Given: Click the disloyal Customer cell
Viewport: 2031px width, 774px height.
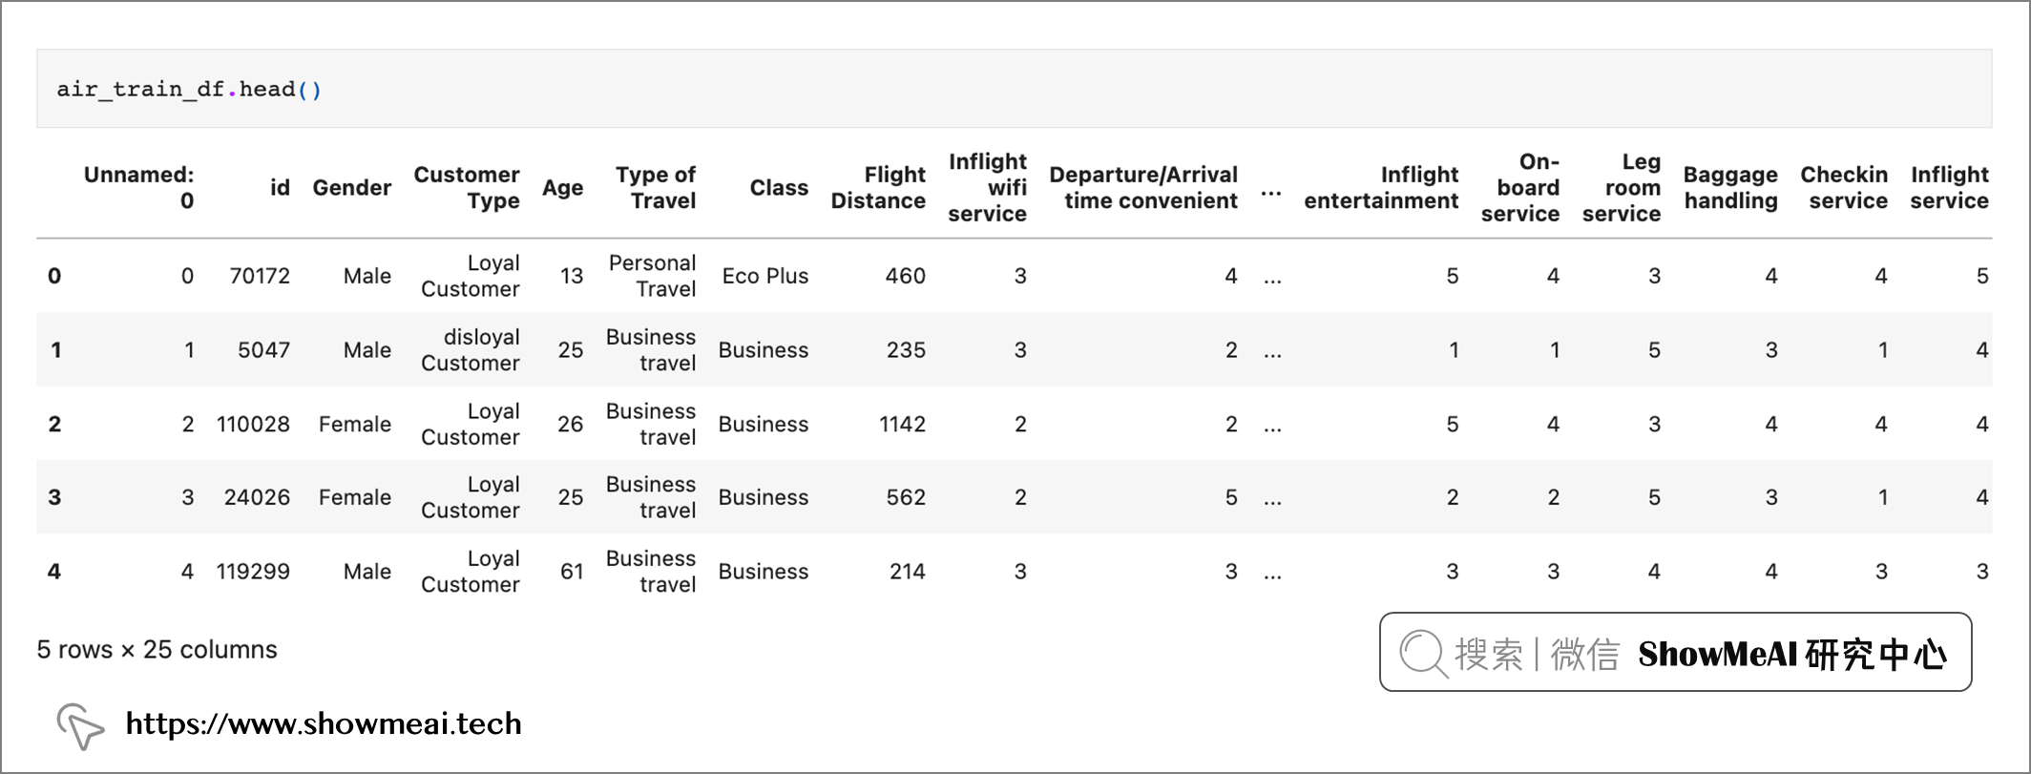Looking at the screenshot, I should 471,350.
